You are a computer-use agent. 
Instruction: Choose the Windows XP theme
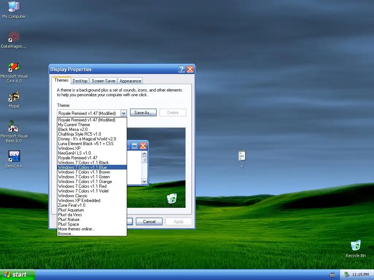click(92, 148)
